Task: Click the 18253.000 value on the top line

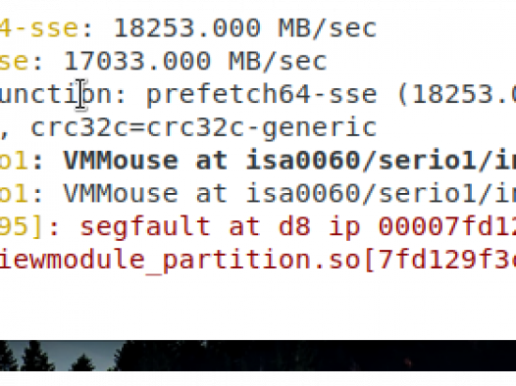Action: [x=187, y=28]
